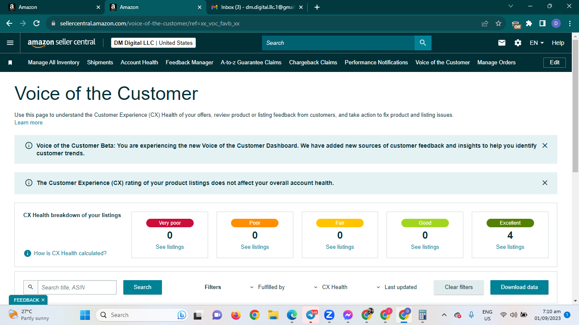Go to A-to-z Guarantee Claims
Image resolution: width=579 pixels, height=325 pixels.
click(x=251, y=63)
